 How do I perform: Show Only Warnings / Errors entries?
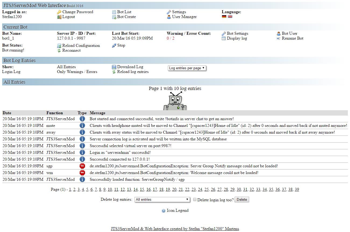click(x=77, y=72)
